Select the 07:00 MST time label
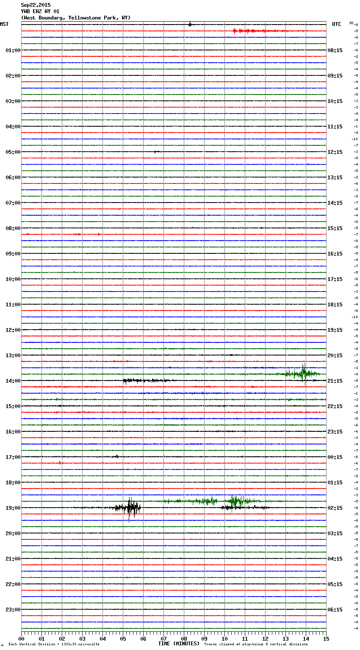360x650 pixels. [x=13, y=203]
